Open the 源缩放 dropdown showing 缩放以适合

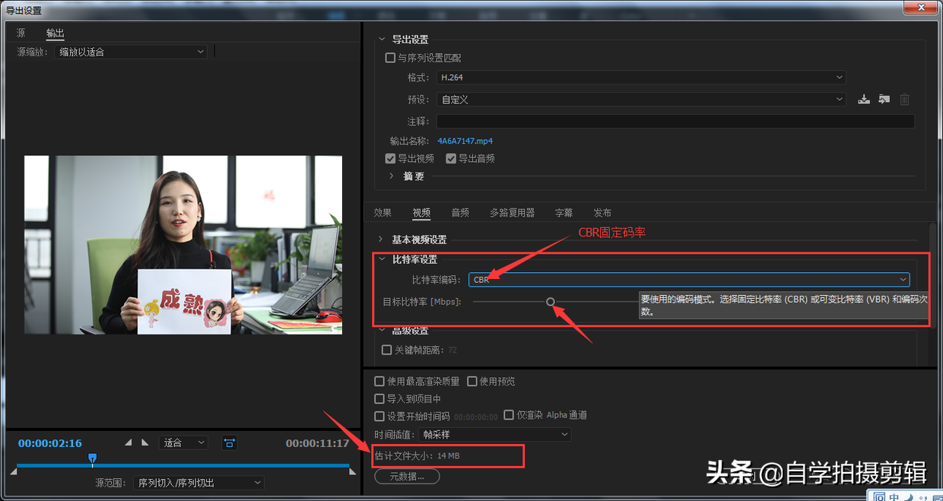(129, 51)
